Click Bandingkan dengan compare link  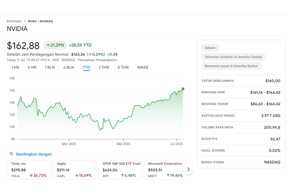pos(34,154)
